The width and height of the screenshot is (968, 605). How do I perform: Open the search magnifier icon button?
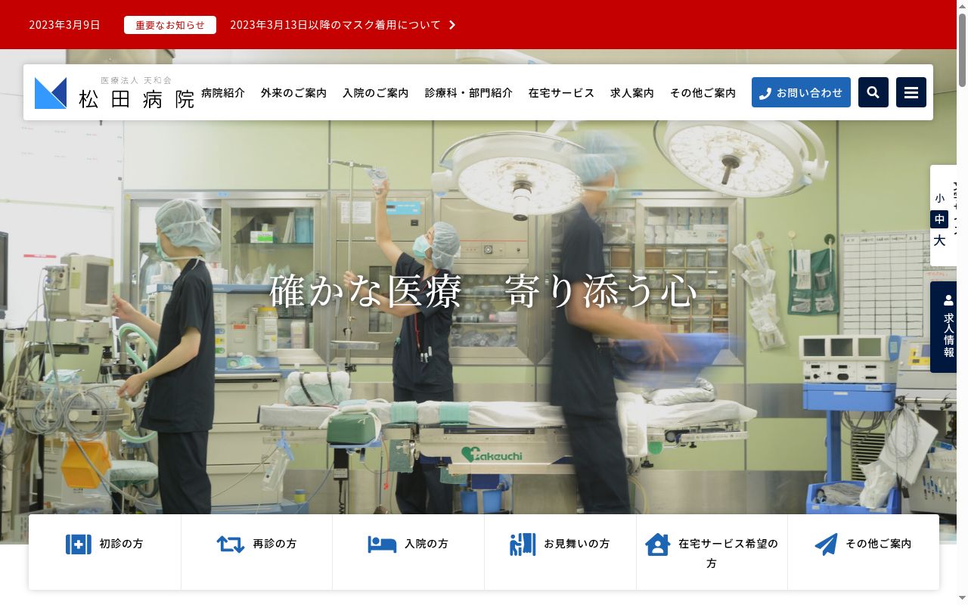[873, 92]
